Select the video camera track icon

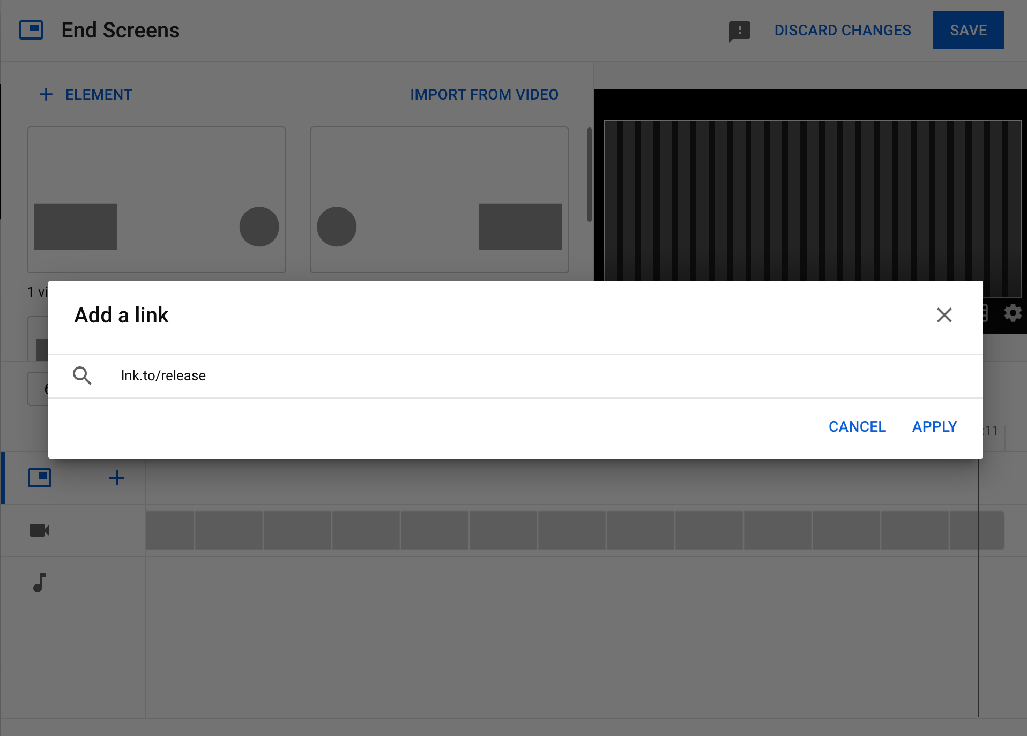(40, 530)
